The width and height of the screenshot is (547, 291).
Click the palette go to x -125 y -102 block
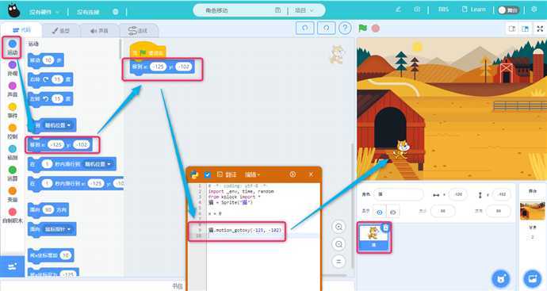pyautogui.click(x=60, y=144)
